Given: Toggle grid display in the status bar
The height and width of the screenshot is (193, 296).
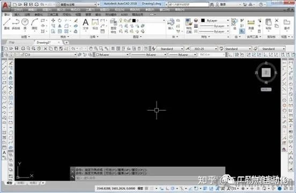Looking at the screenshot, I should click(146, 188).
